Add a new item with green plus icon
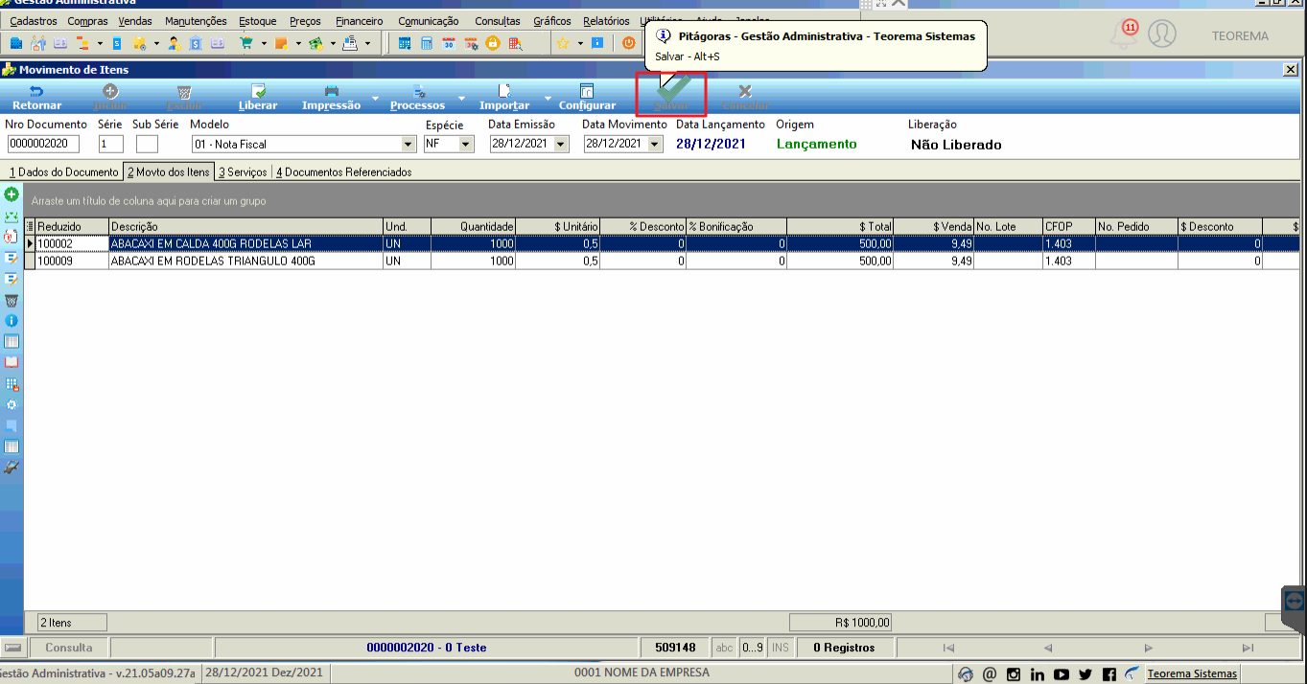 12,194
